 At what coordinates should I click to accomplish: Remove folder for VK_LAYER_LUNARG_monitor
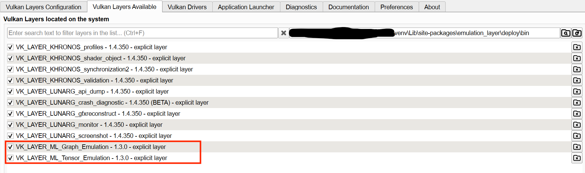click(x=577, y=125)
